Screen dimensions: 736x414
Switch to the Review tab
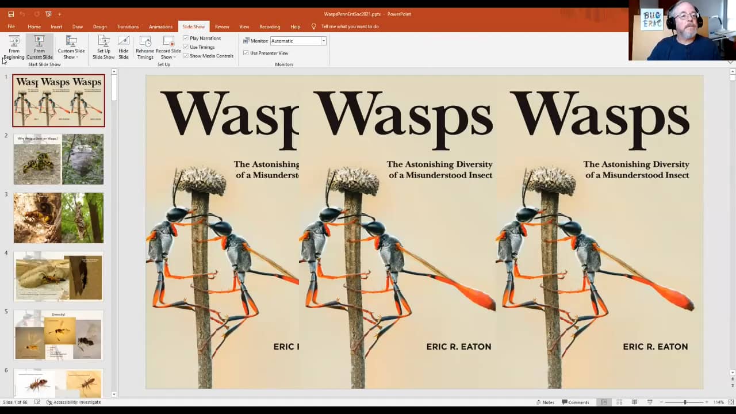[x=222, y=26]
